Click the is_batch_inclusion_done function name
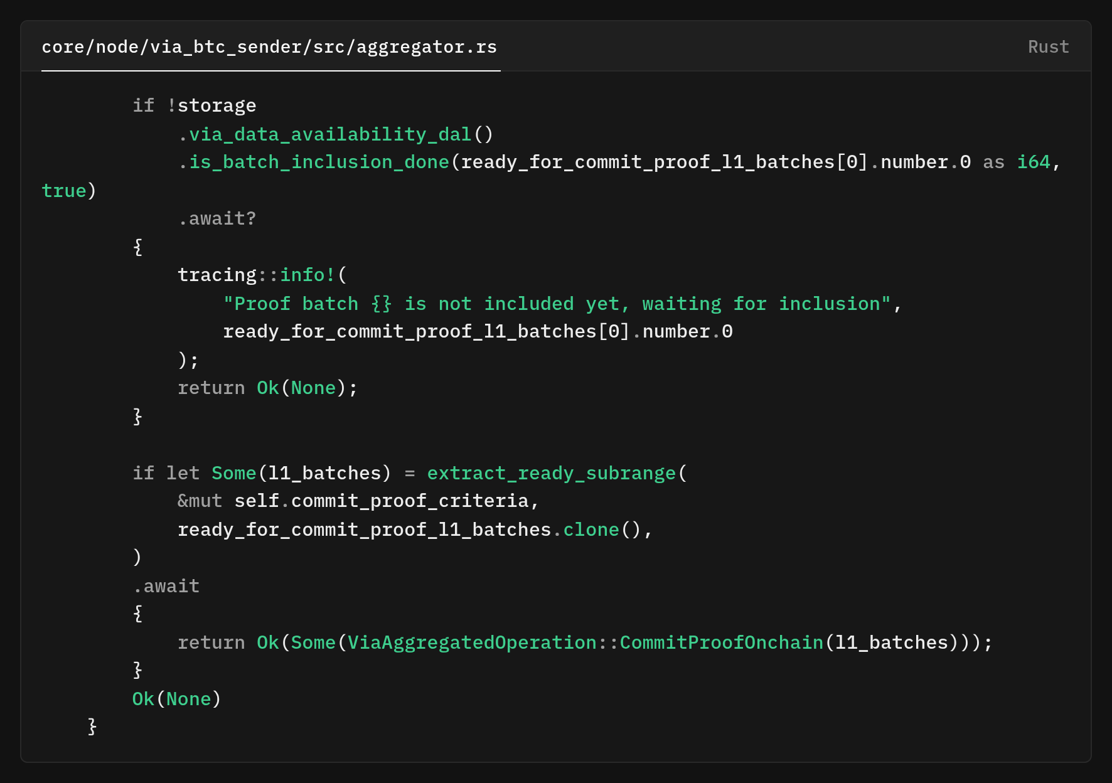Image resolution: width=1112 pixels, height=783 pixels. [319, 162]
